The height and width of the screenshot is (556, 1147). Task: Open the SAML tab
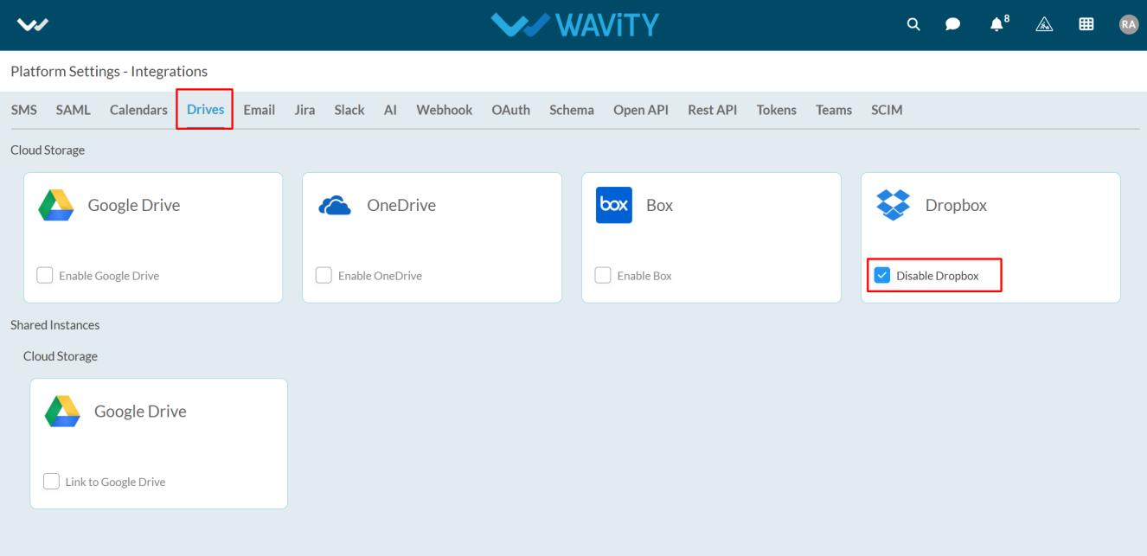tap(74, 110)
